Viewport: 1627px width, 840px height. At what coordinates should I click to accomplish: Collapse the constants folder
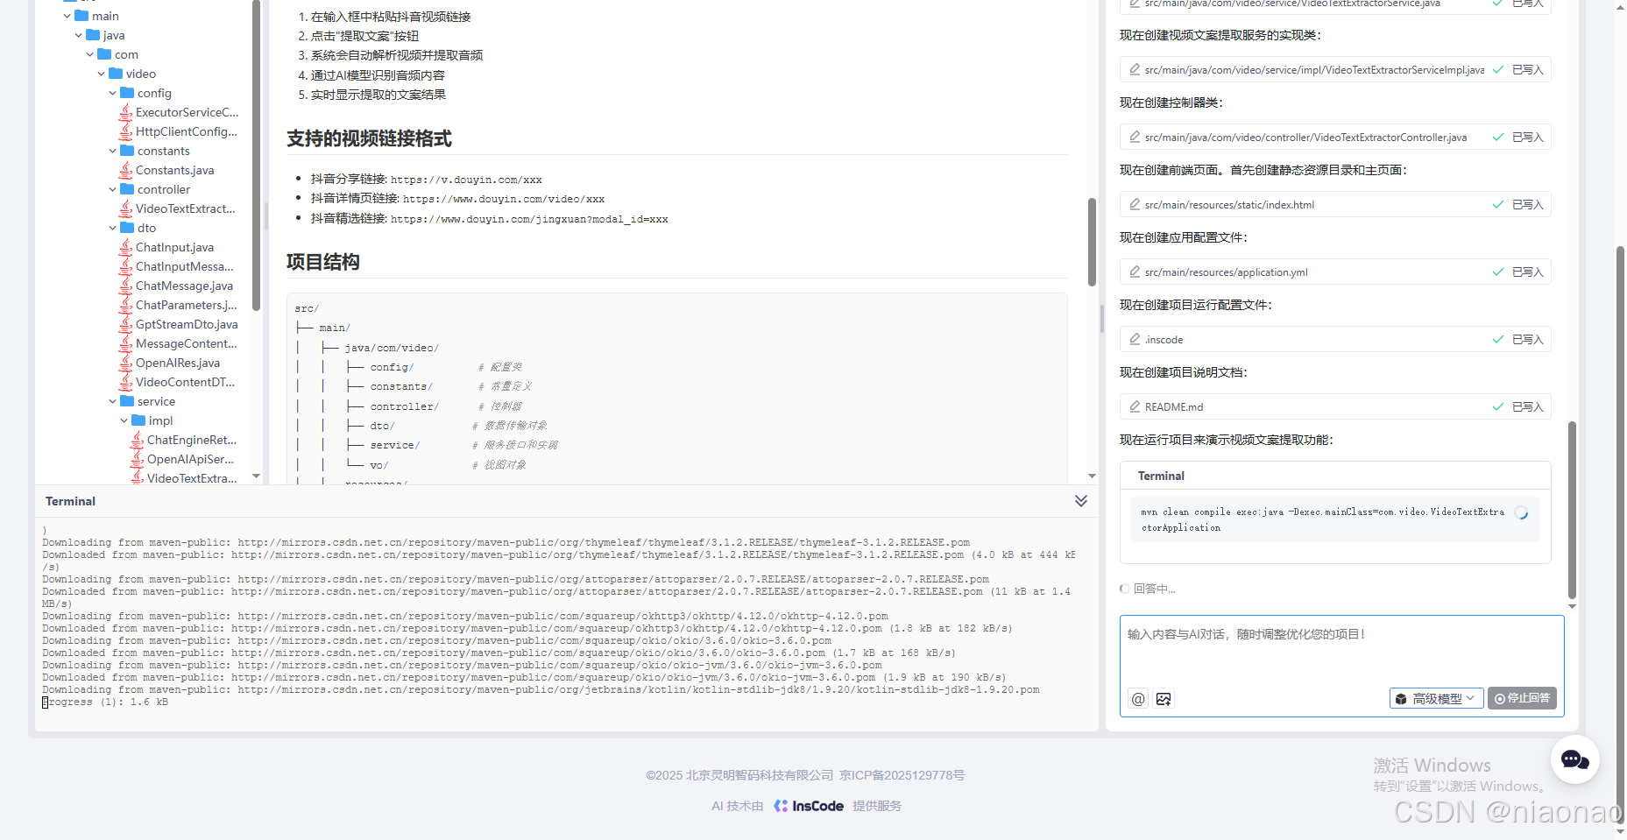[113, 151]
